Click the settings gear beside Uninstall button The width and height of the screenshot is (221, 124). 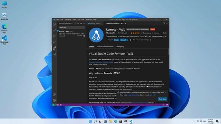tap(131, 40)
